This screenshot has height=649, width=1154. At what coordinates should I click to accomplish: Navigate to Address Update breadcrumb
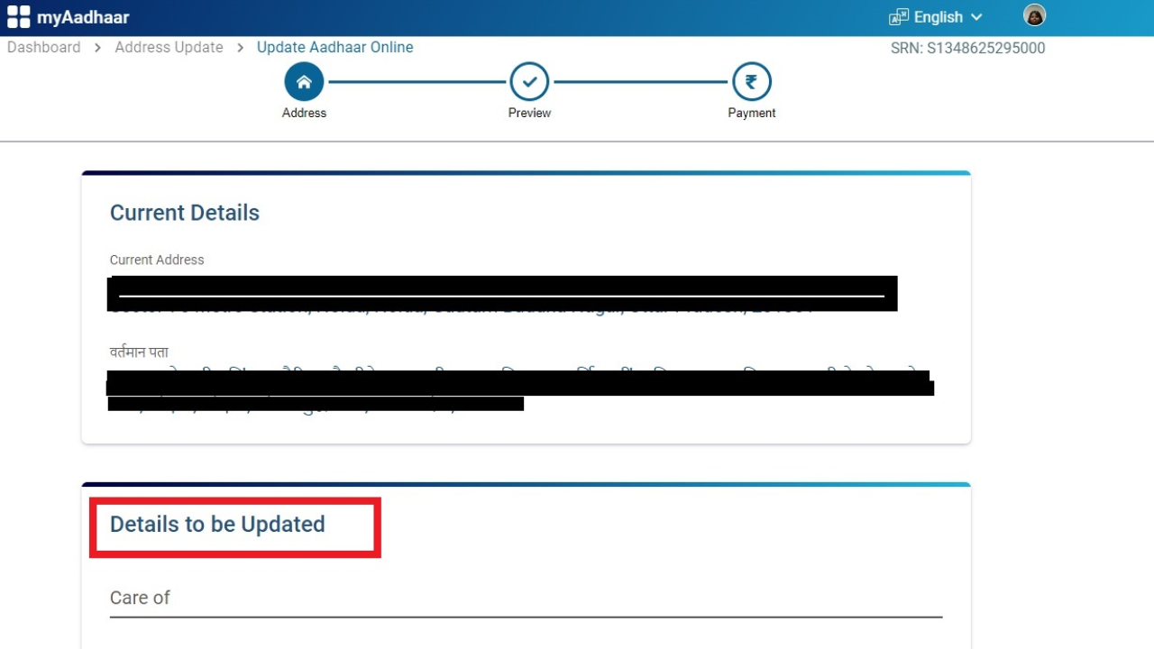click(x=169, y=47)
